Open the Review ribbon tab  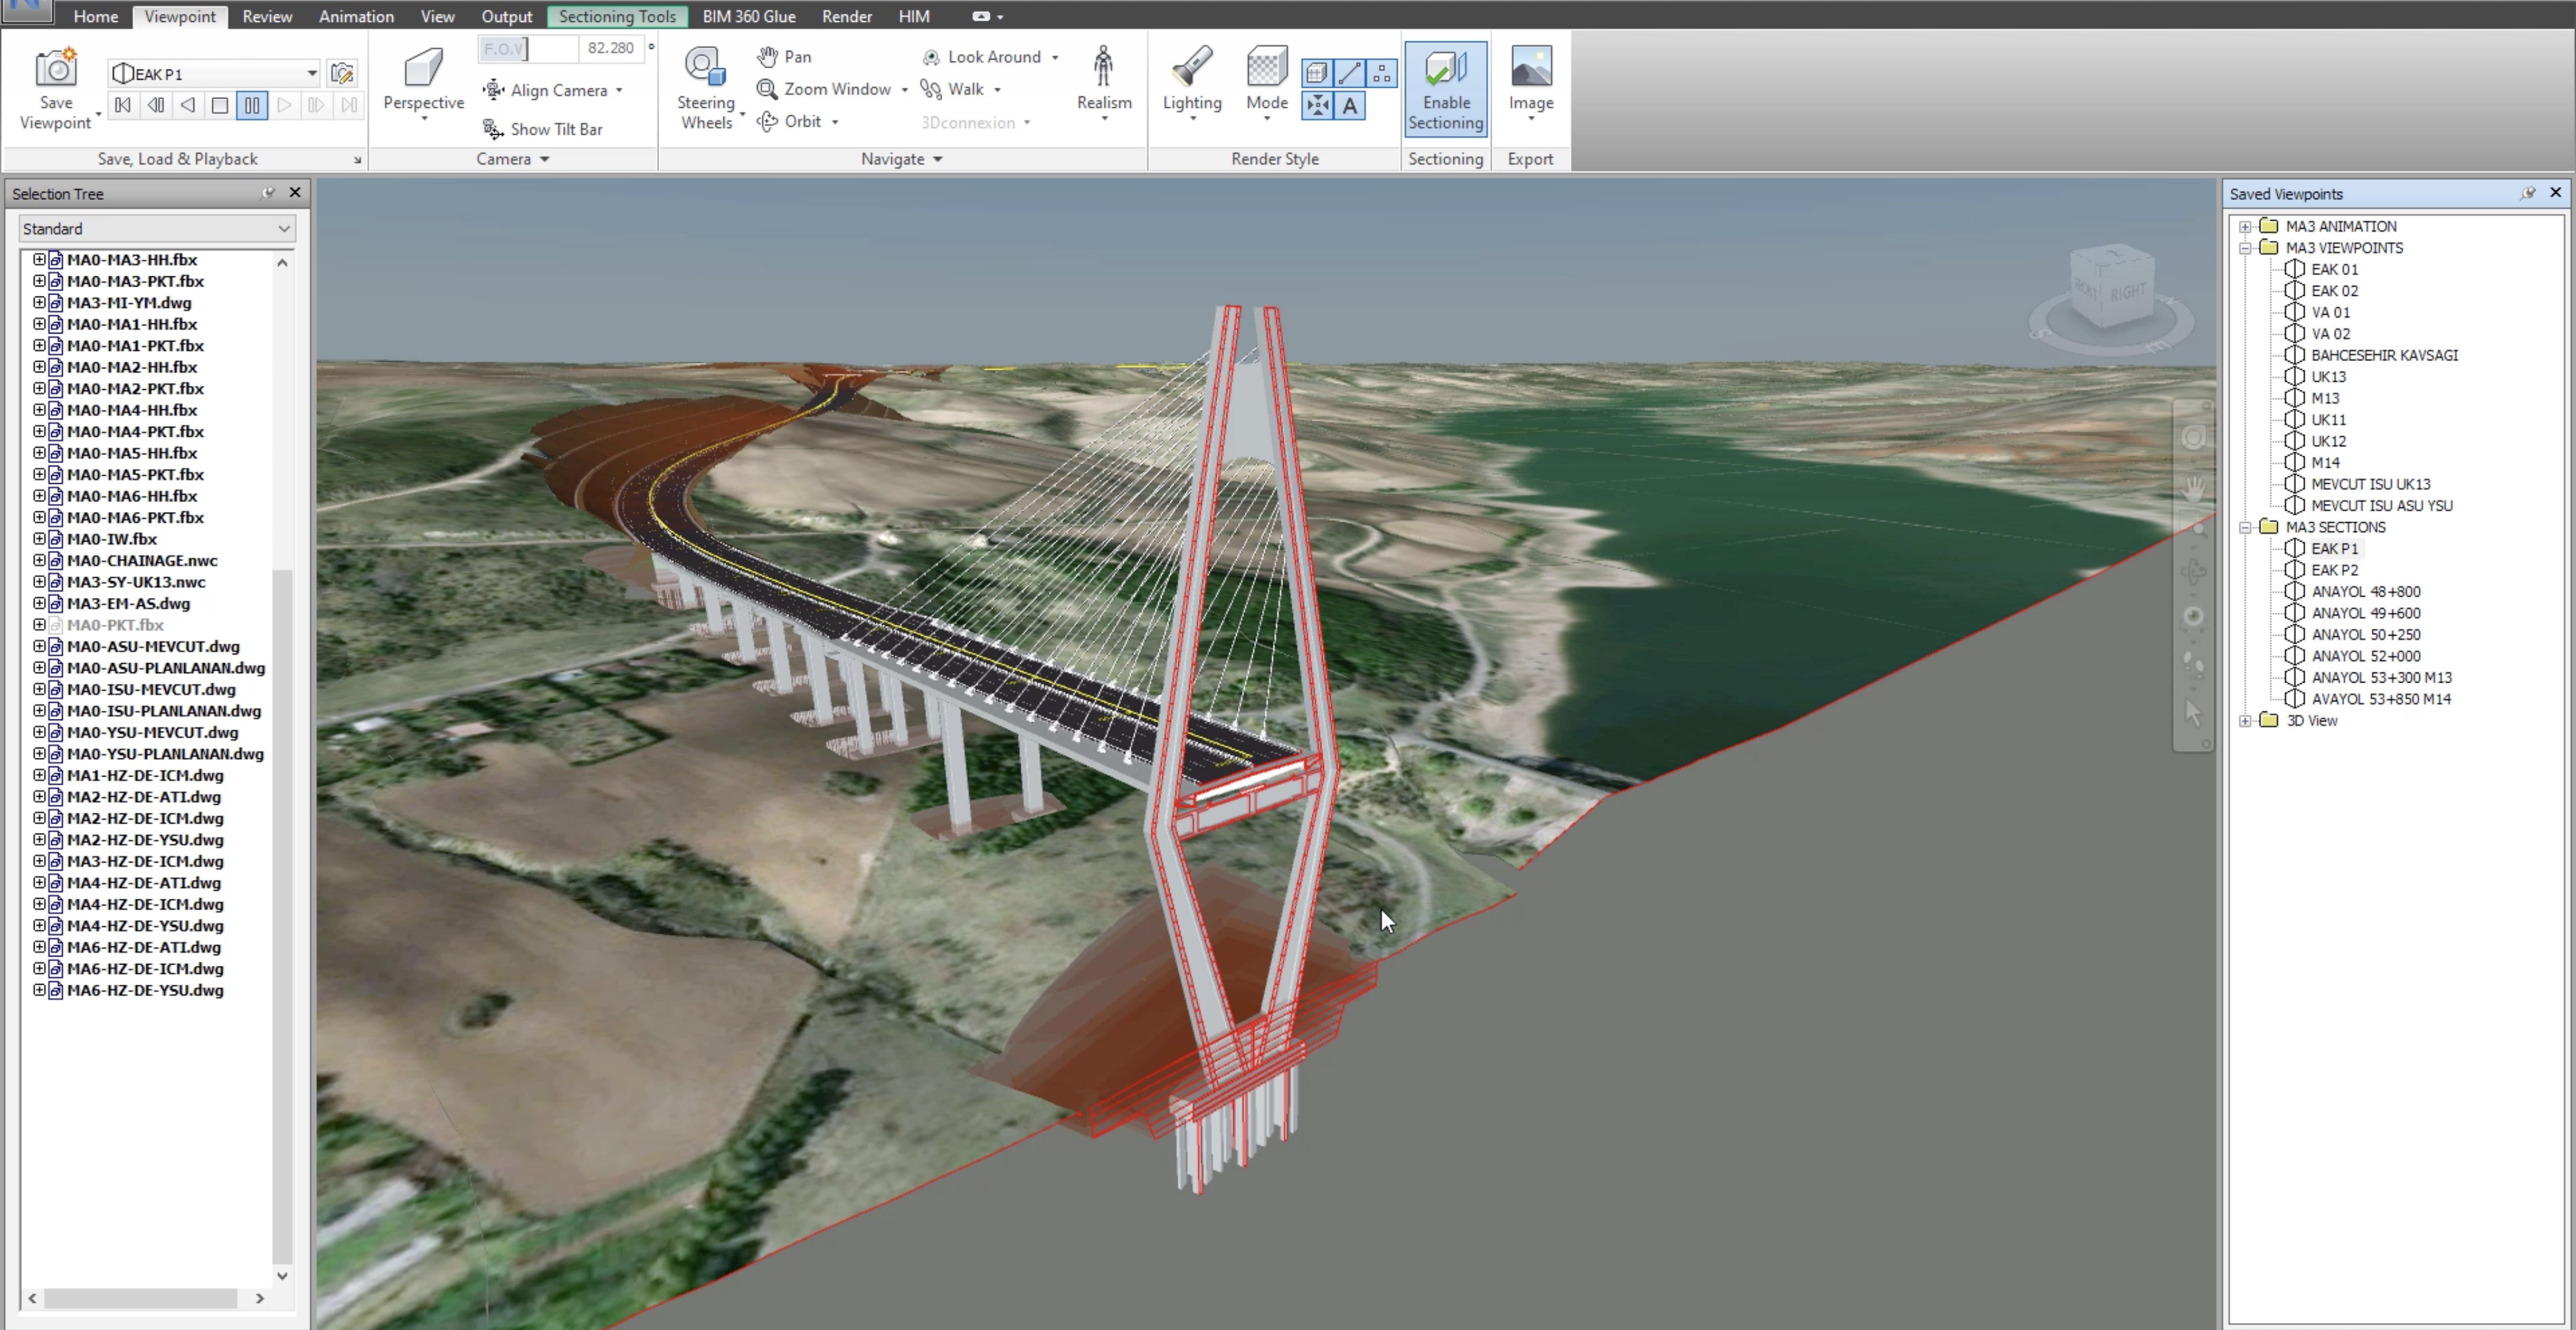tap(267, 16)
